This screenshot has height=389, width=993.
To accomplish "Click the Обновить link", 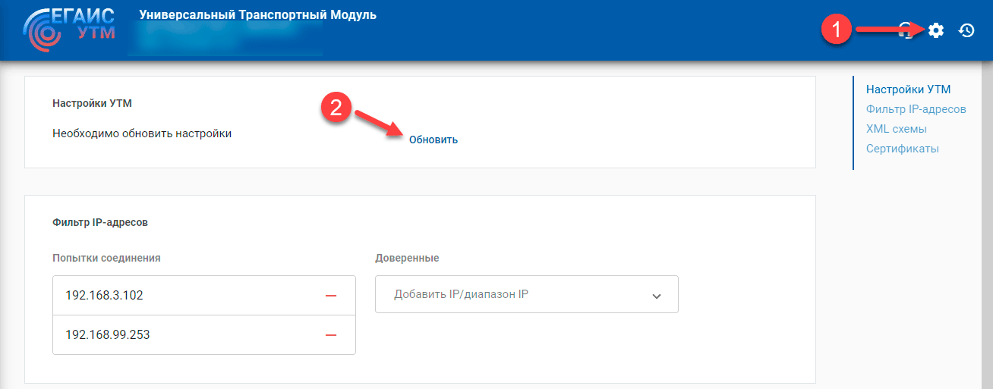I will pos(433,140).
